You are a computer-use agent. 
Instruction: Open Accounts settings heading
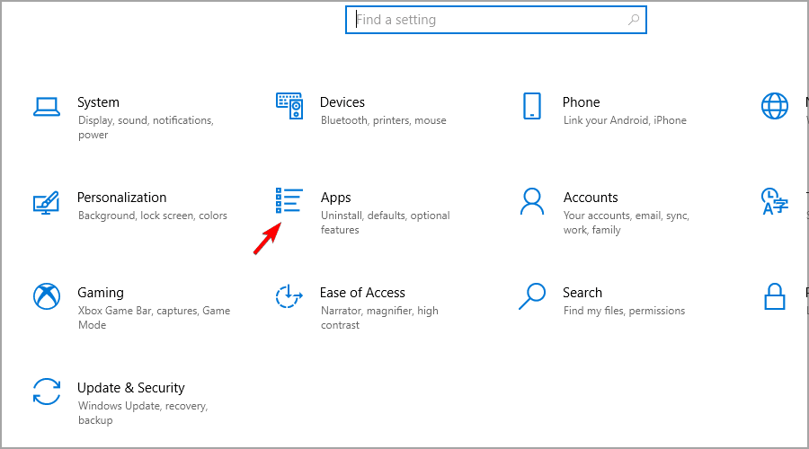point(591,198)
